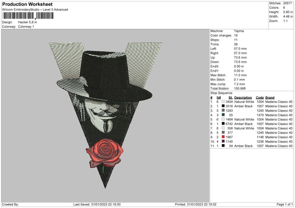
Task: Click the black swatch in stop row 11
Action: pos(223,146)
